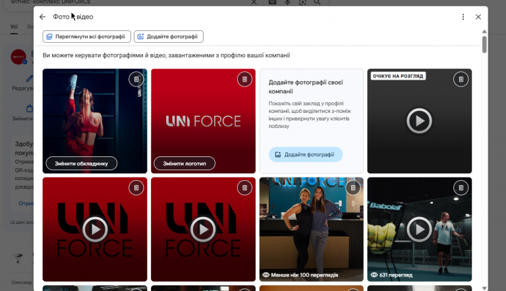Click the Додайте фотографії своєї компанії heading
Viewport: 506px width, 291px height.
pyautogui.click(x=306, y=86)
